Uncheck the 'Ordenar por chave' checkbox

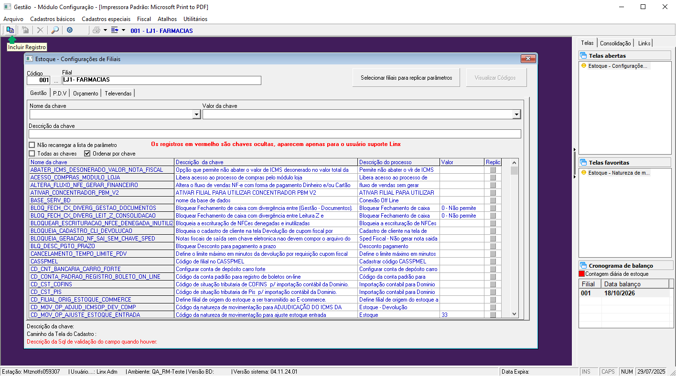coord(87,154)
